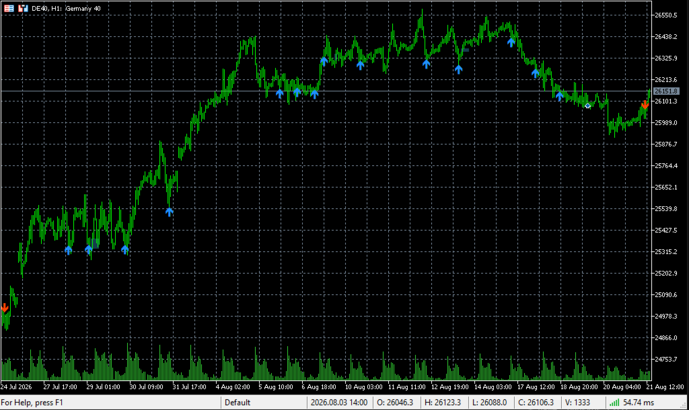This screenshot has height=410, width=689.
Task: Click the 24 Jul 2026 time axis label
Action: click(16, 387)
